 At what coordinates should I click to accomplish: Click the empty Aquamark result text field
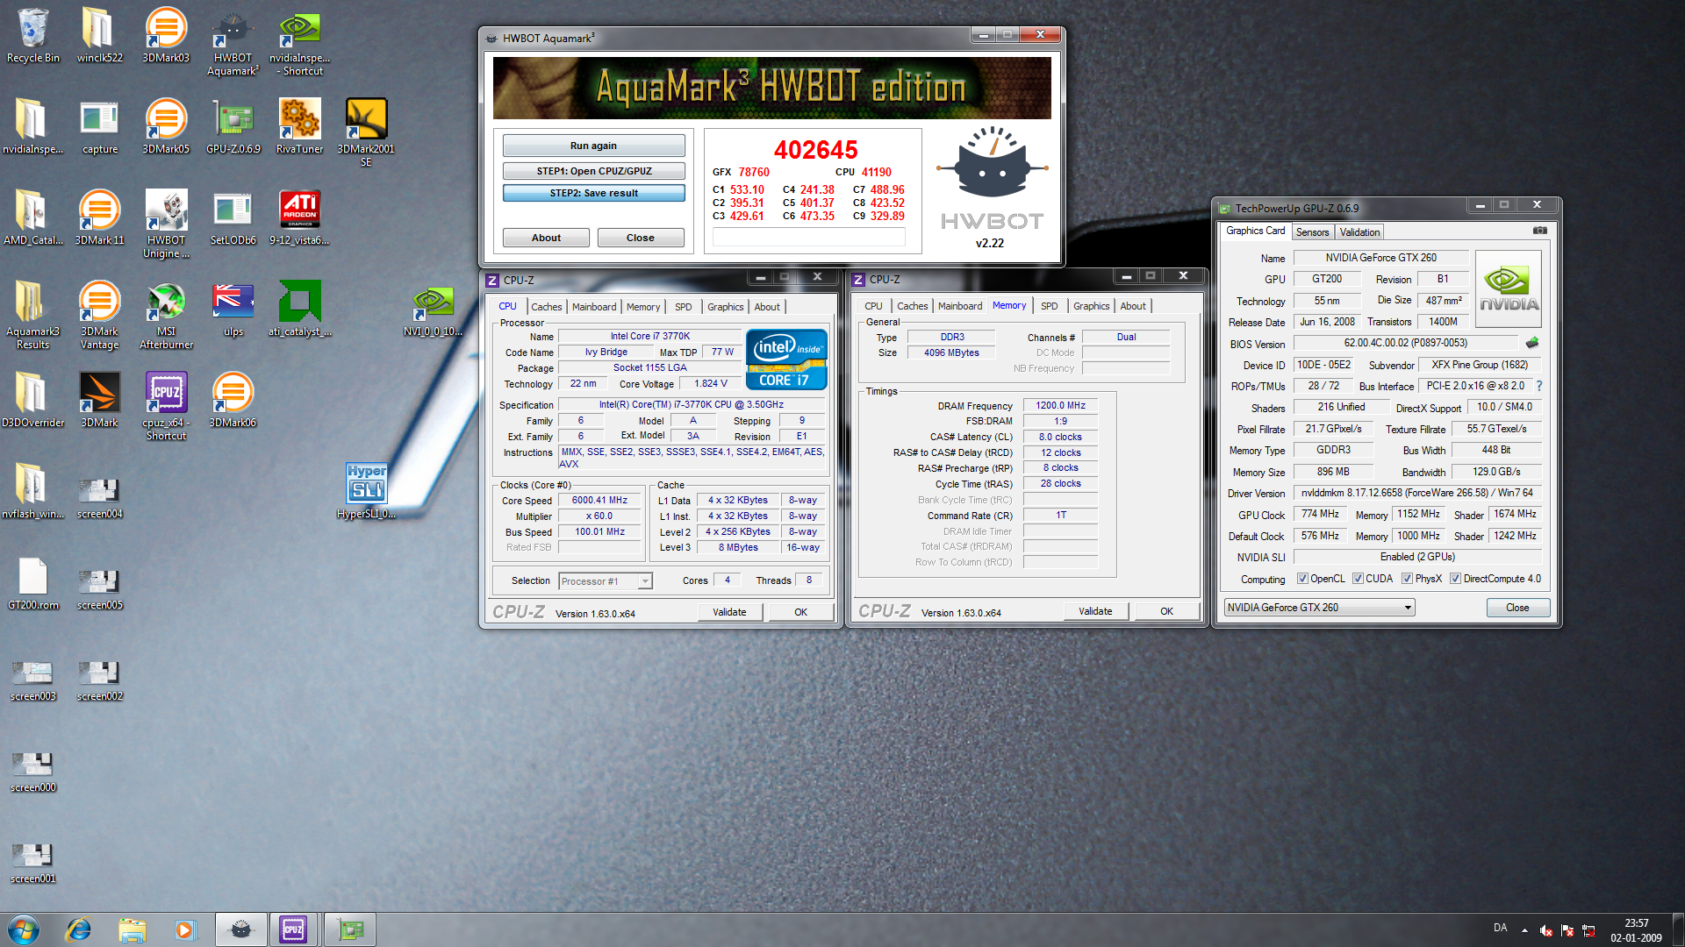click(808, 237)
